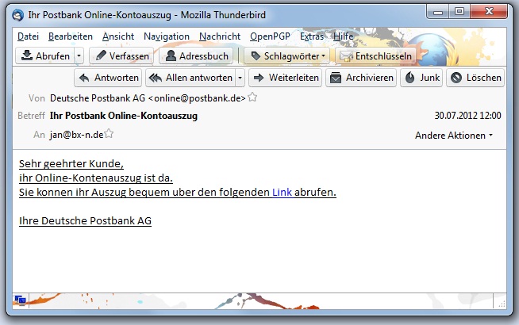Archive the message with Archivieren

(361, 78)
